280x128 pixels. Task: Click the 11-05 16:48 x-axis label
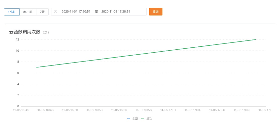click(45, 110)
